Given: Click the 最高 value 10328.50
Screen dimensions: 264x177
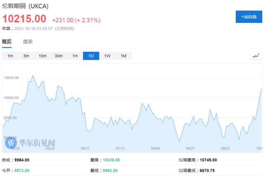Looking at the screenshot, I should tap(111, 160).
